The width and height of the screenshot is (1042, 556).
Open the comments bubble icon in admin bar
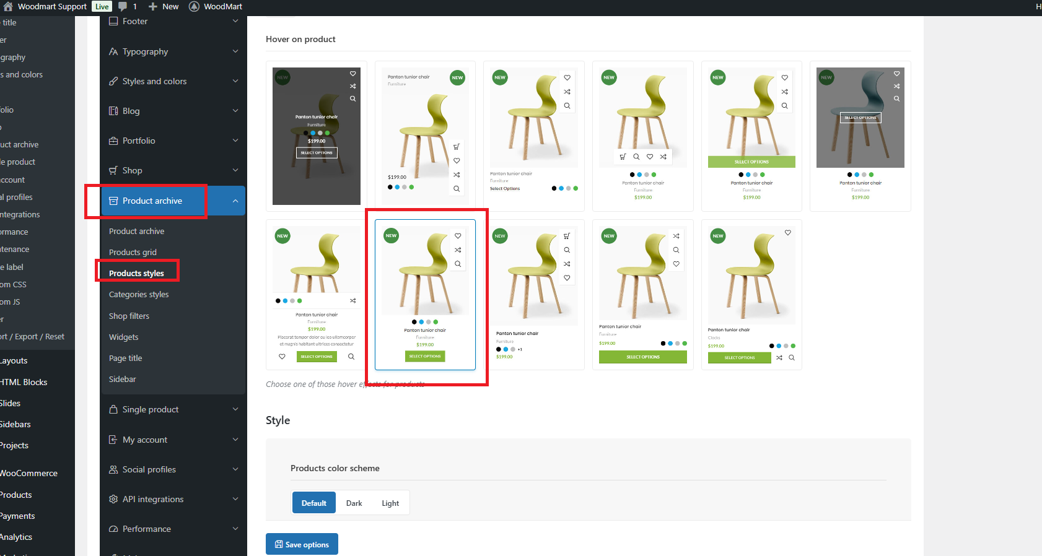click(123, 6)
